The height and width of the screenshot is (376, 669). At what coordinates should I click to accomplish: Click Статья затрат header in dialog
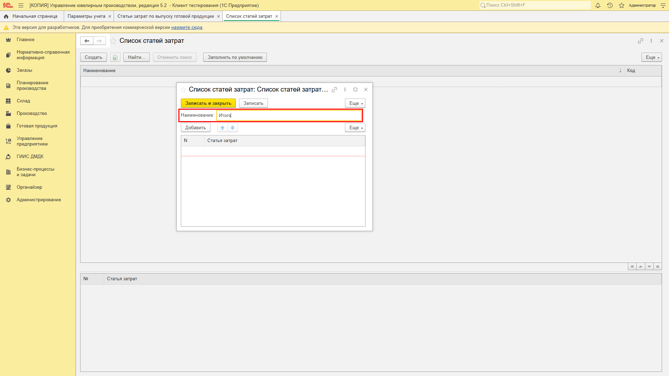point(285,141)
